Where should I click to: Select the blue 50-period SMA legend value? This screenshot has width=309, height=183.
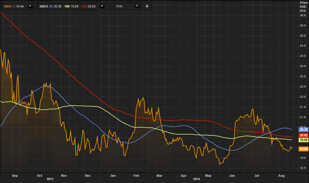click(56, 6)
